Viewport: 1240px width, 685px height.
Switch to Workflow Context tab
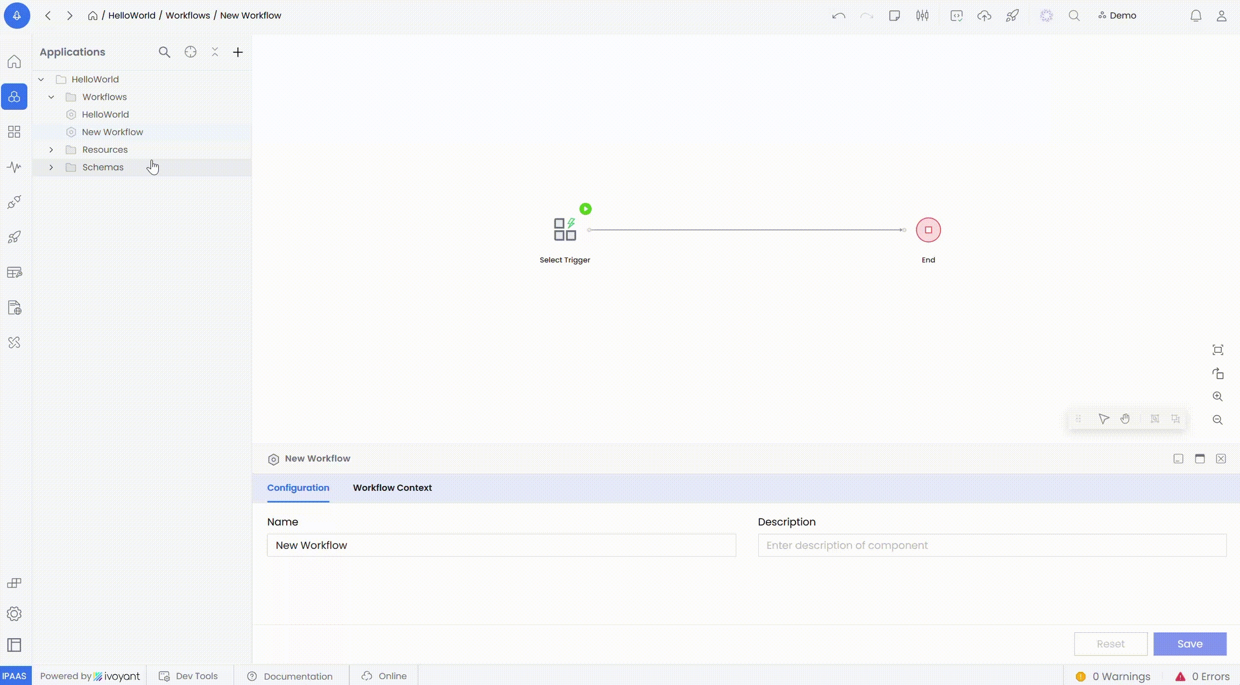(392, 488)
